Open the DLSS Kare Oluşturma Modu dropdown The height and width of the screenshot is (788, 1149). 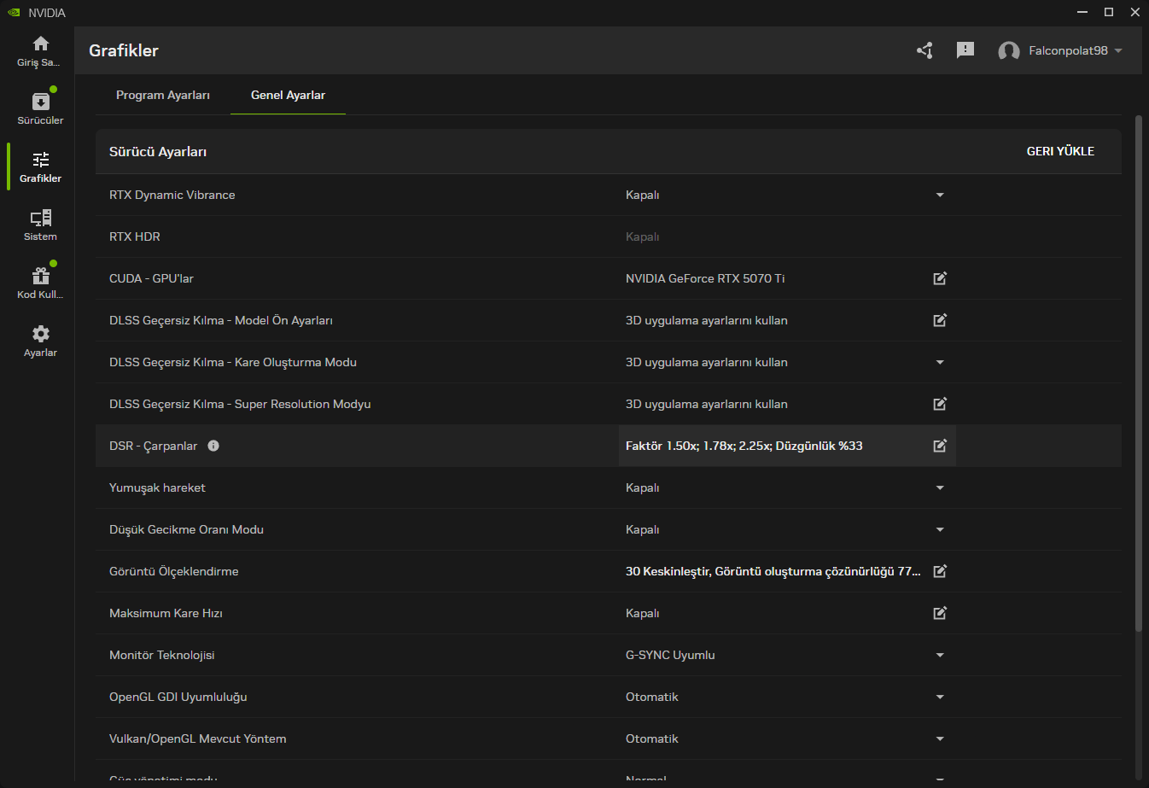pos(940,362)
